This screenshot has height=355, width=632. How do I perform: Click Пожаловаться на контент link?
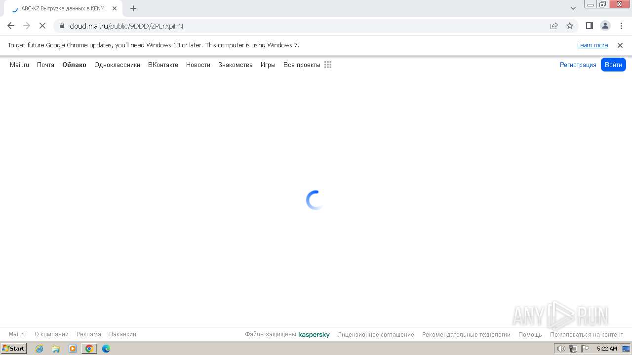(587, 335)
